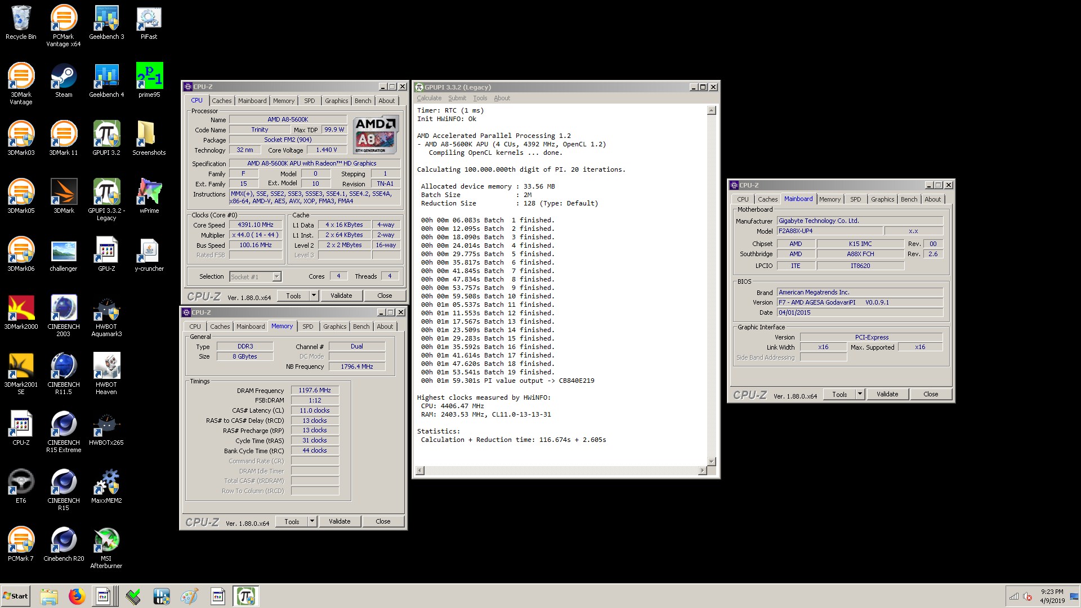The width and height of the screenshot is (1081, 608).
Task: Click the GPUPI taskbar button
Action: [245, 596]
